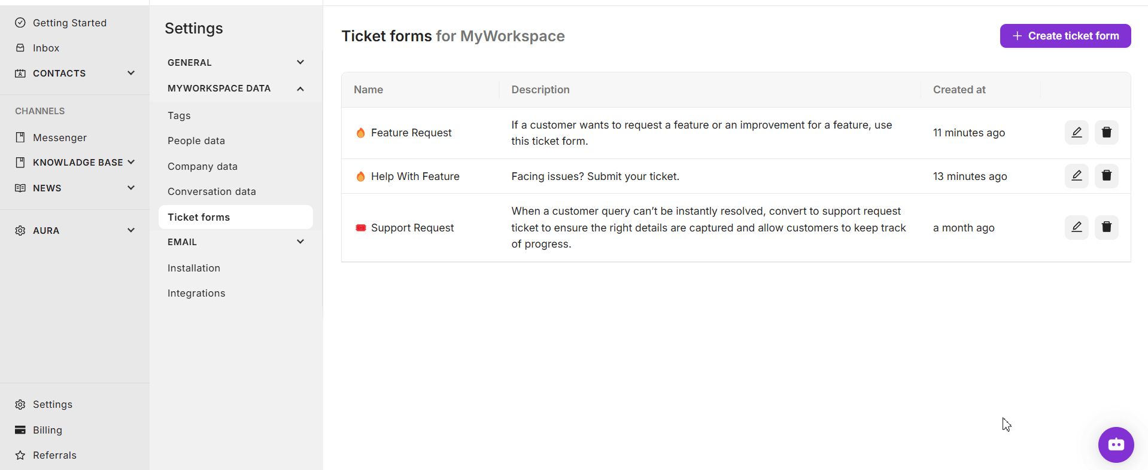Image resolution: width=1148 pixels, height=470 pixels.
Task: Expand the Knowladge Base chevron
Action: click(131, 162)
